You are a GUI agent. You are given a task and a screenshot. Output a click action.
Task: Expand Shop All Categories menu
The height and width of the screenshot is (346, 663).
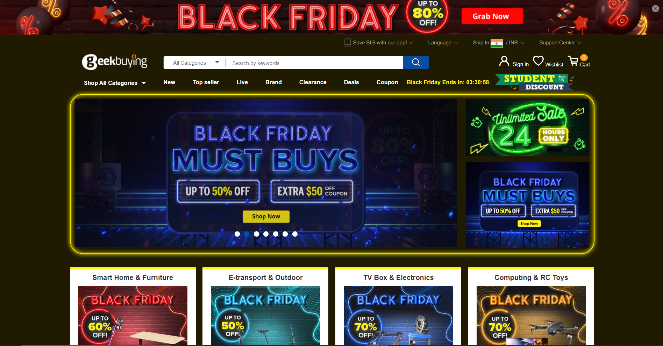pyautogui.click(x=115, y=83)
